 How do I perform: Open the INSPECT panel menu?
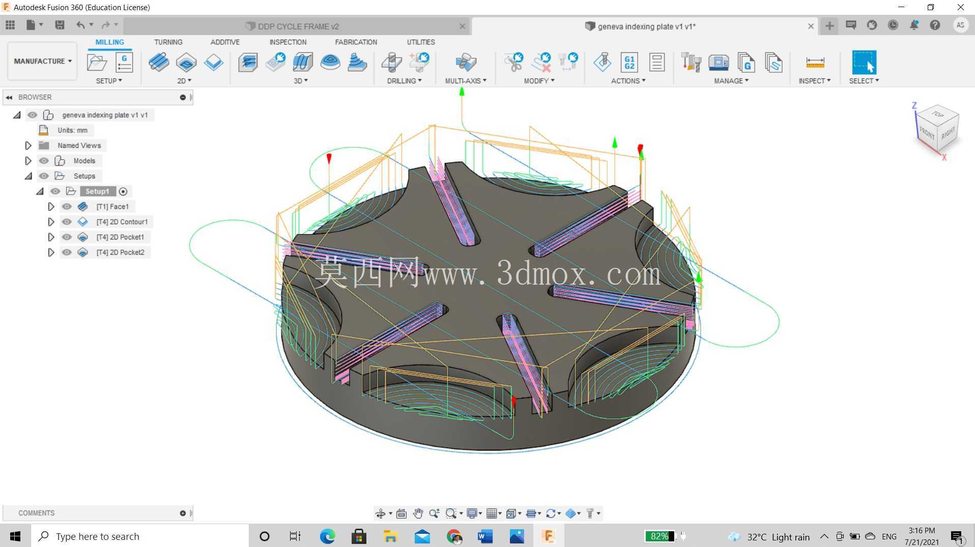coord(814,81)
